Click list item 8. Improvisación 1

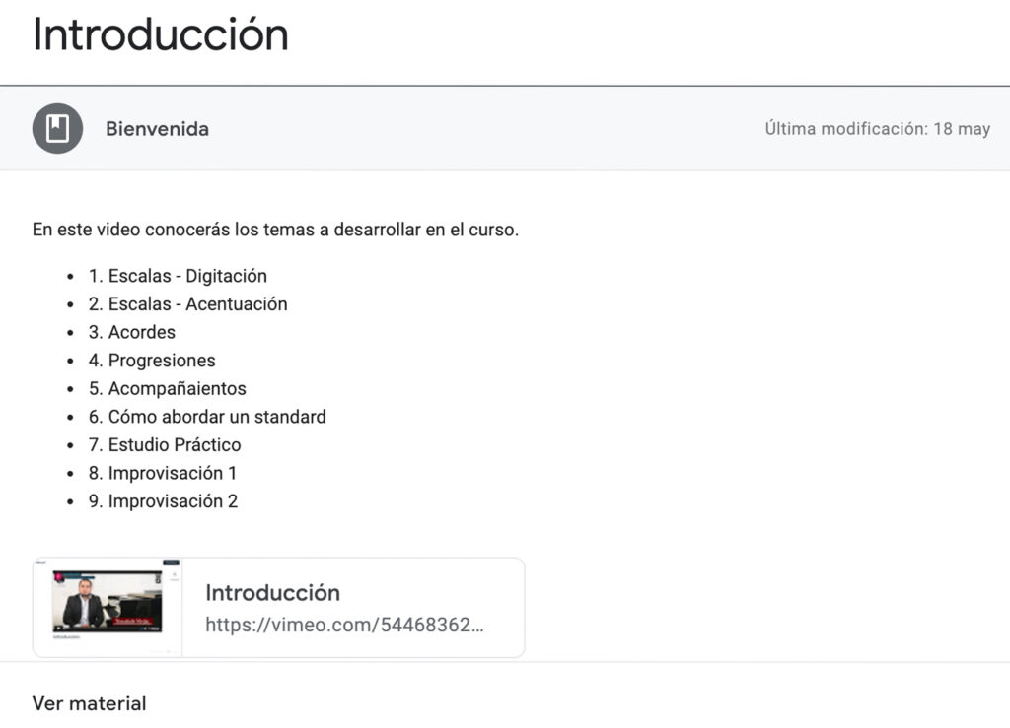tap(163, 473)
